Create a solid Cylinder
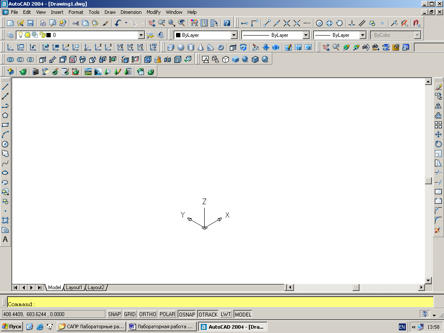 pos(191,47)
